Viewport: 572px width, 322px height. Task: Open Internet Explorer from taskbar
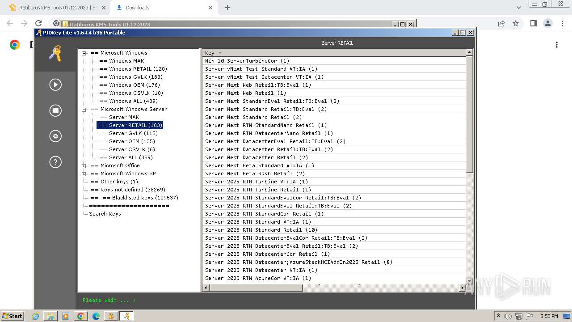pos(36,316)
